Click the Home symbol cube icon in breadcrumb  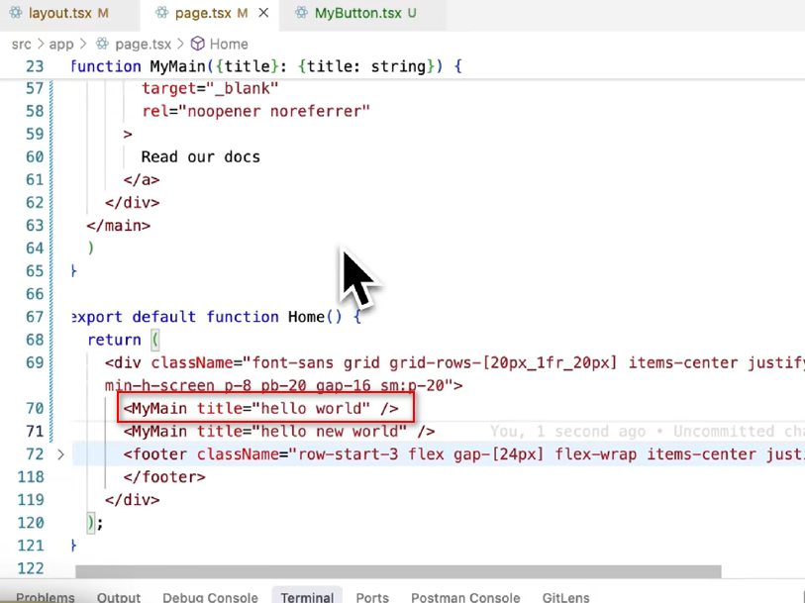click(x=198, y=45)
